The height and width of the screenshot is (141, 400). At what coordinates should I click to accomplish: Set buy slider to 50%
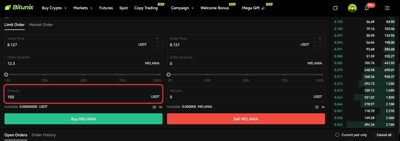pyautogui.click(x=83, y=75)
